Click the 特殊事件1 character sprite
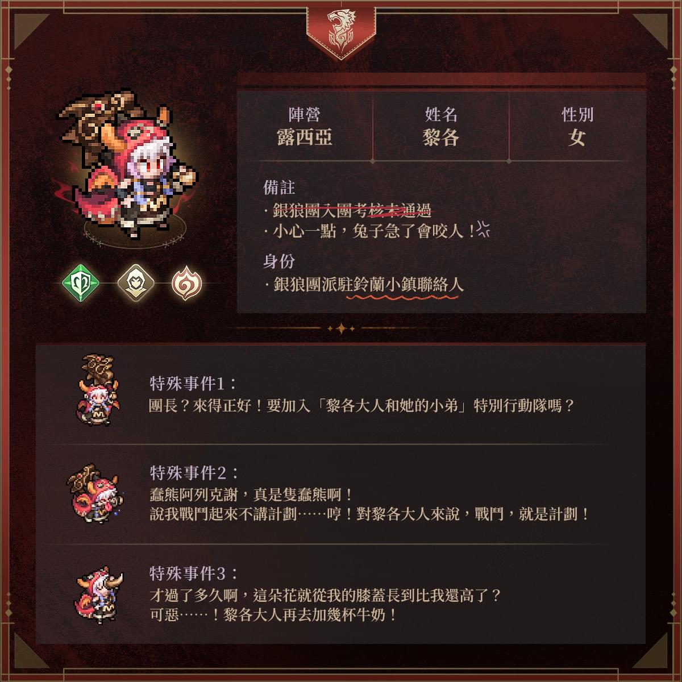 click(x=100, y=388)
